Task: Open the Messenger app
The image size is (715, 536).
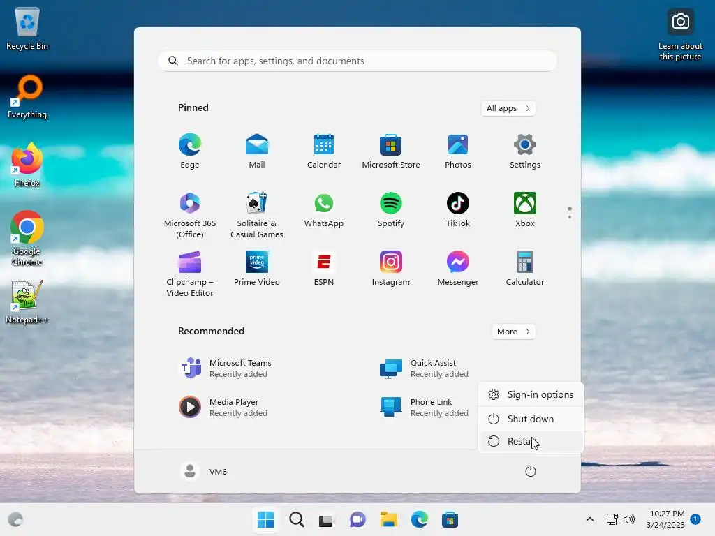Action: click(x=458, y=269)
